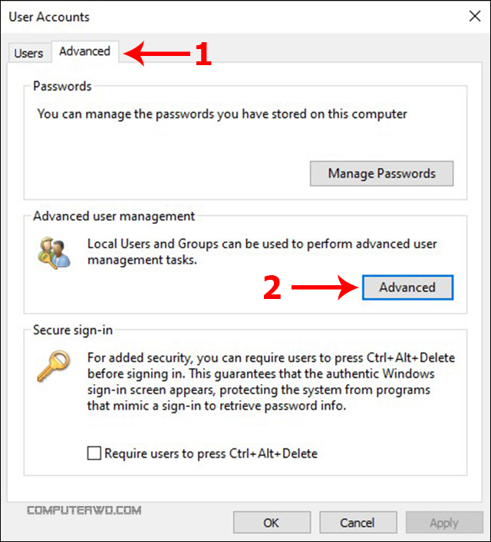Click the User Accounts window title
Viewport: 491px width, 542px height.
50,16
